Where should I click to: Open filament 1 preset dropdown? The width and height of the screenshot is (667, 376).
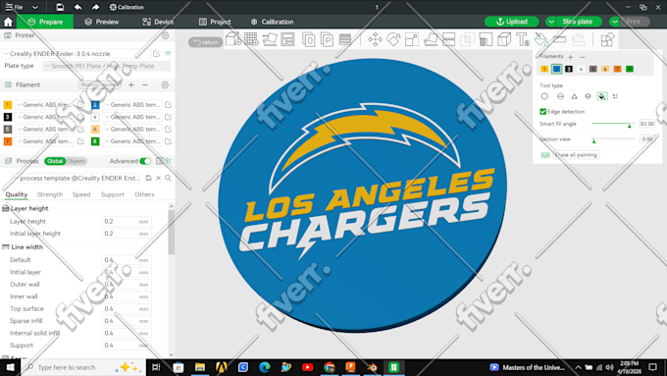coord(45,105)
